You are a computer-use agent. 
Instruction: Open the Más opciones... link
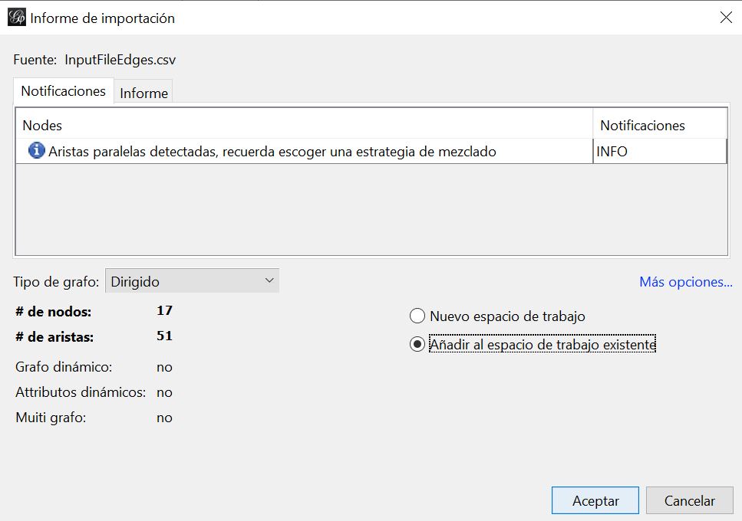pos(685,282)
